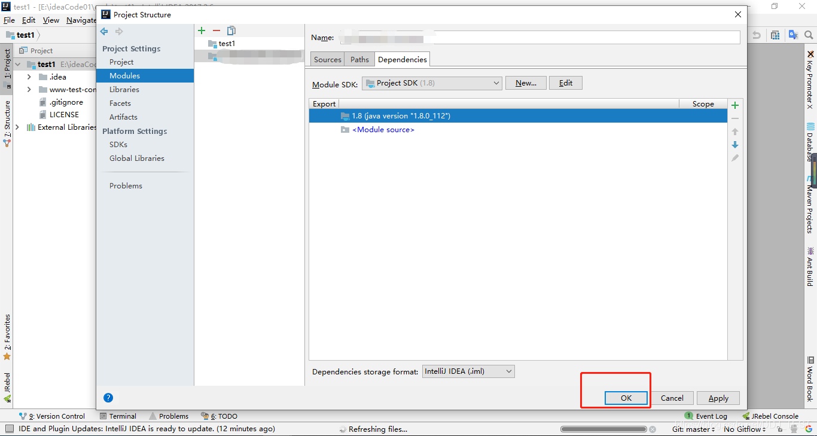Open the Database tool window
Screen dimensions: 817x436
[x=810, y=142]
